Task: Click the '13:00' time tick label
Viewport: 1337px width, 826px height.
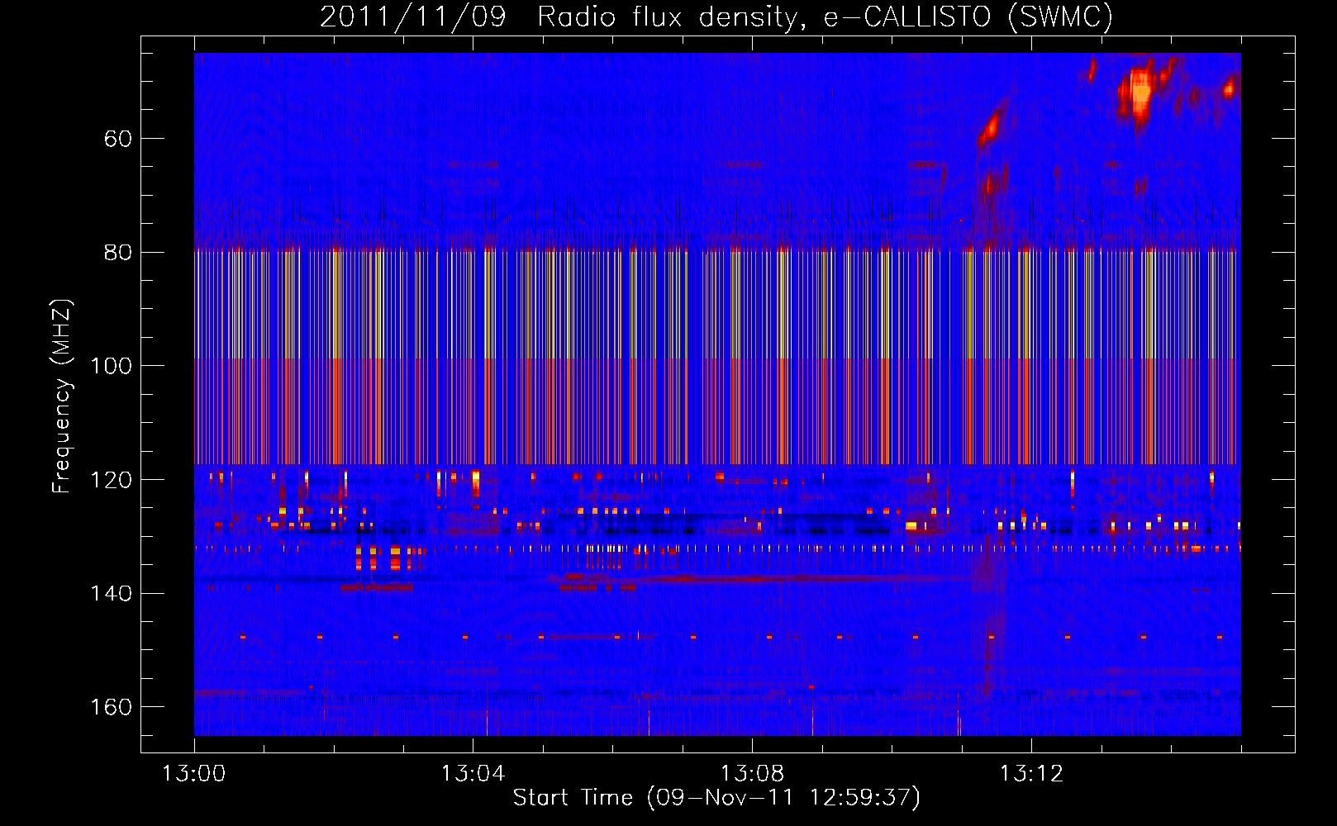Action: (x=193, y=774)
